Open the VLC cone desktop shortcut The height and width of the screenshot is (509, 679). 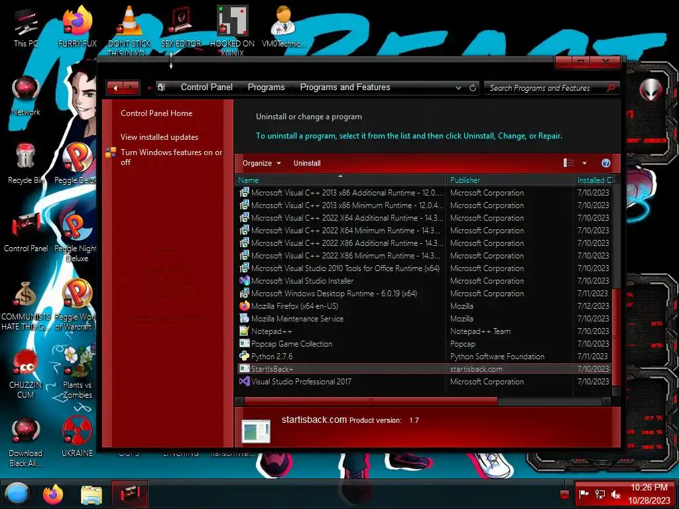129,29
